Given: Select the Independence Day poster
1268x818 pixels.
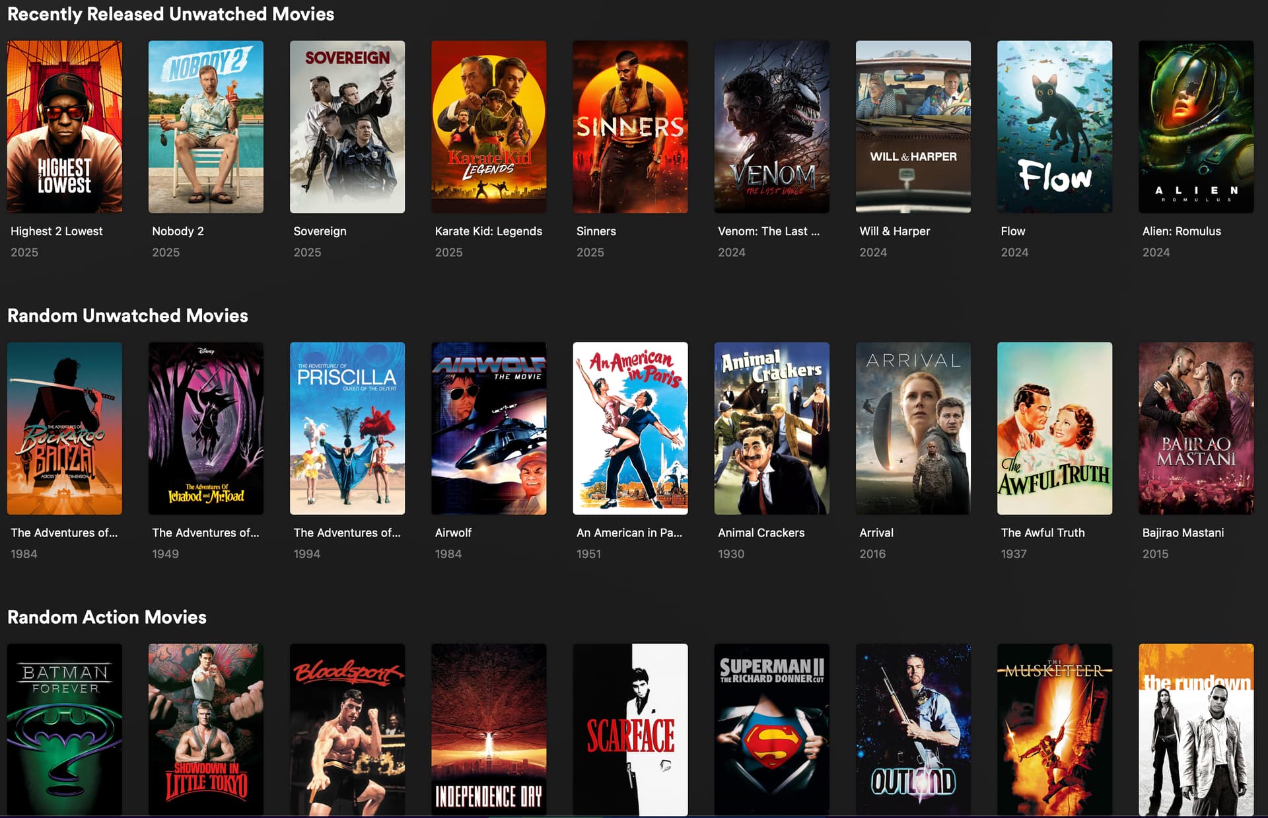Looking at the screenshot, I should (x=489, y=729).
